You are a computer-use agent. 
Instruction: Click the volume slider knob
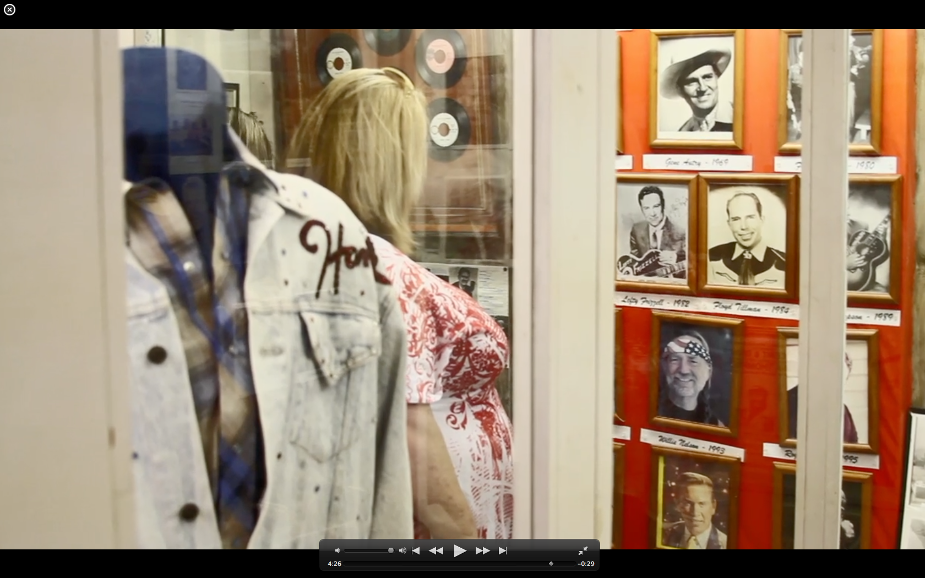390,550
